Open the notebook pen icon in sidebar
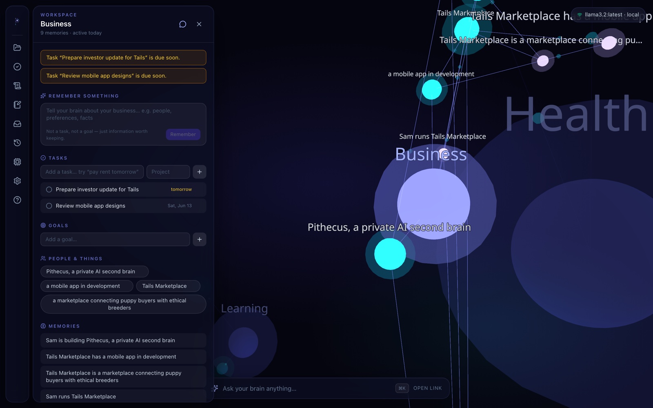Screen dimensions: 653x408 [x=17, y=105]
